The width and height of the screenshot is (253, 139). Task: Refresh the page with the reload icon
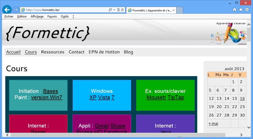[x=122, y=10]
